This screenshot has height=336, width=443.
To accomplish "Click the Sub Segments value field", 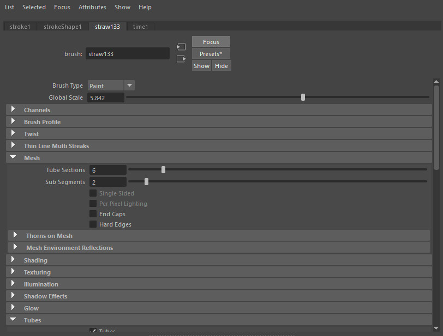I will [x=108, y=182].
